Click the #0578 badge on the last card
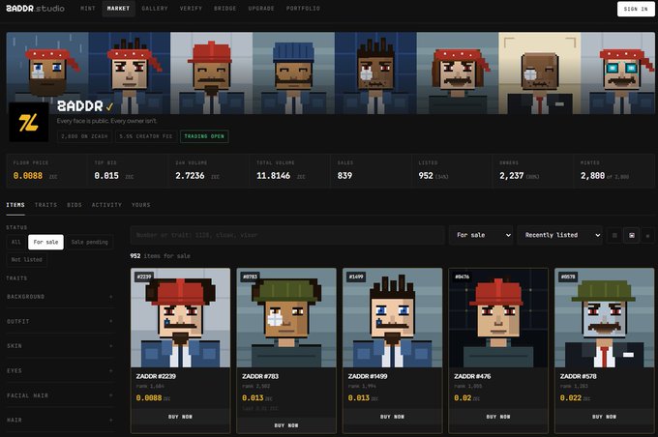Viewport: 658px width, 437px height. (x=568, y=277)
